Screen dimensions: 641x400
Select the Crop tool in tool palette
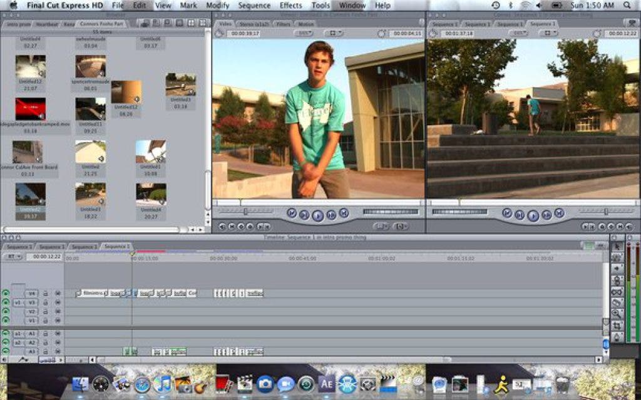617,326
